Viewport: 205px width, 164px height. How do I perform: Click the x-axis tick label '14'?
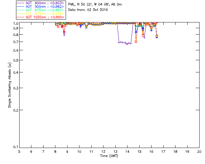(127, 152)
